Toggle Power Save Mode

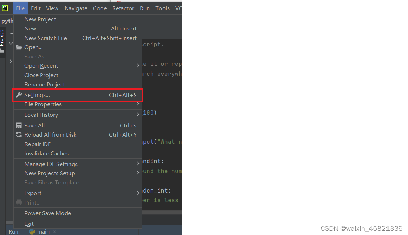click(x=48, y=213)
